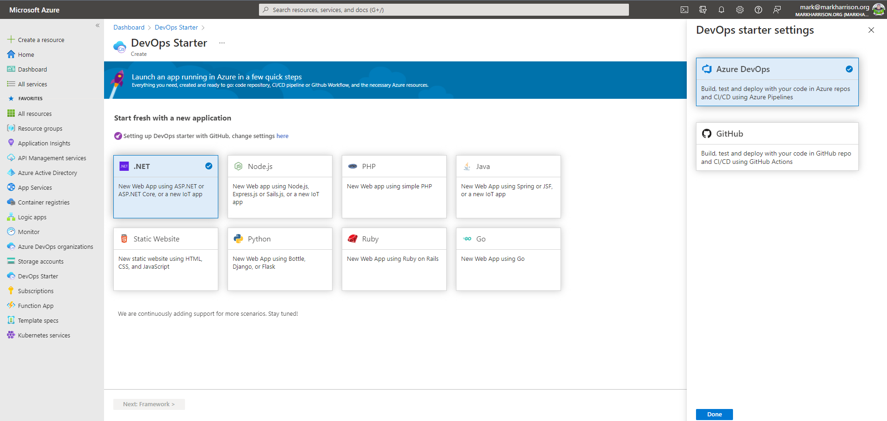Click the search resources input field
Image resolution: width=887 pixels, height=421 pixels.
[444, 10]
